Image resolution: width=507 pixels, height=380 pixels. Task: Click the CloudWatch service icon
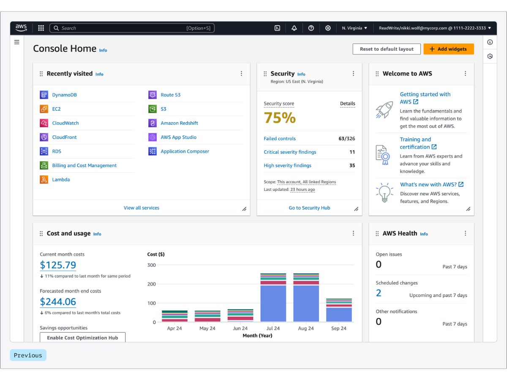tap(44, 123)
